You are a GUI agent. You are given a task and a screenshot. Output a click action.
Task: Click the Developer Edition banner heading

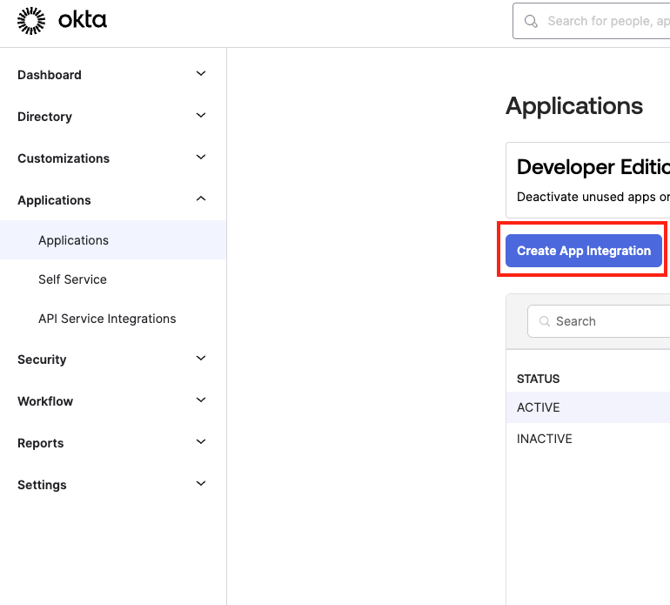click(x=593, y=167)
